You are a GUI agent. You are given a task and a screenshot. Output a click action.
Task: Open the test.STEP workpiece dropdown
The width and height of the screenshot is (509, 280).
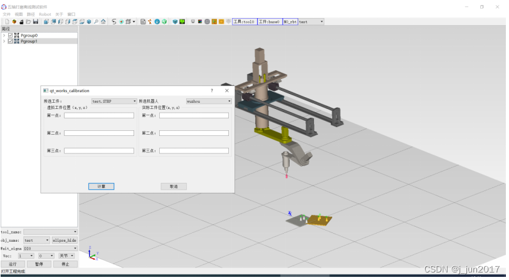pos(113,101)
